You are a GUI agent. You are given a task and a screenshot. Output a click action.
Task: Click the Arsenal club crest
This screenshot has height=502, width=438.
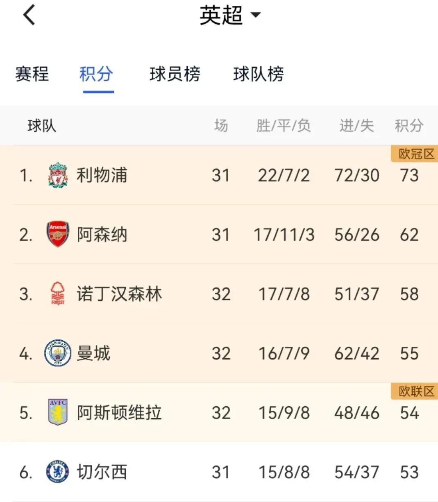tap(58, 235)
